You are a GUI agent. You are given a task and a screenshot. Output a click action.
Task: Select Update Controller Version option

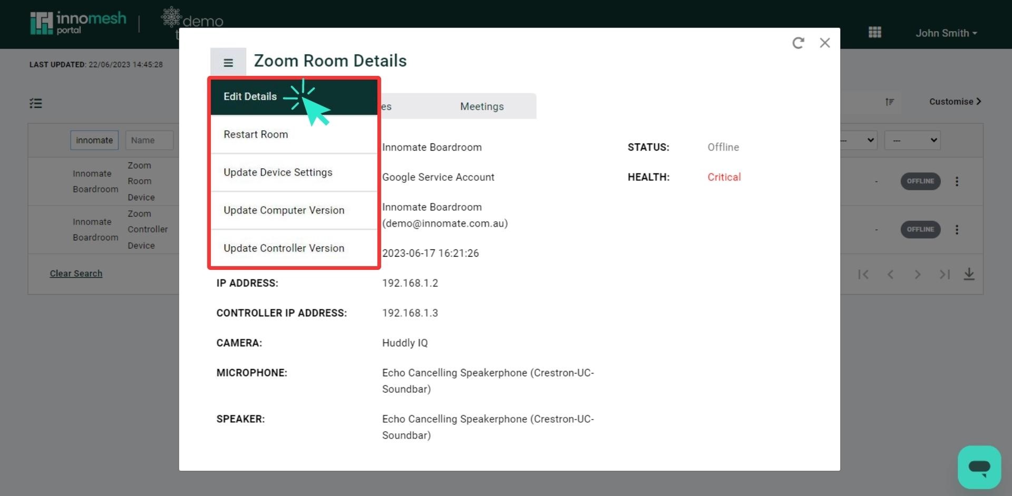click(x=294, y=248)
